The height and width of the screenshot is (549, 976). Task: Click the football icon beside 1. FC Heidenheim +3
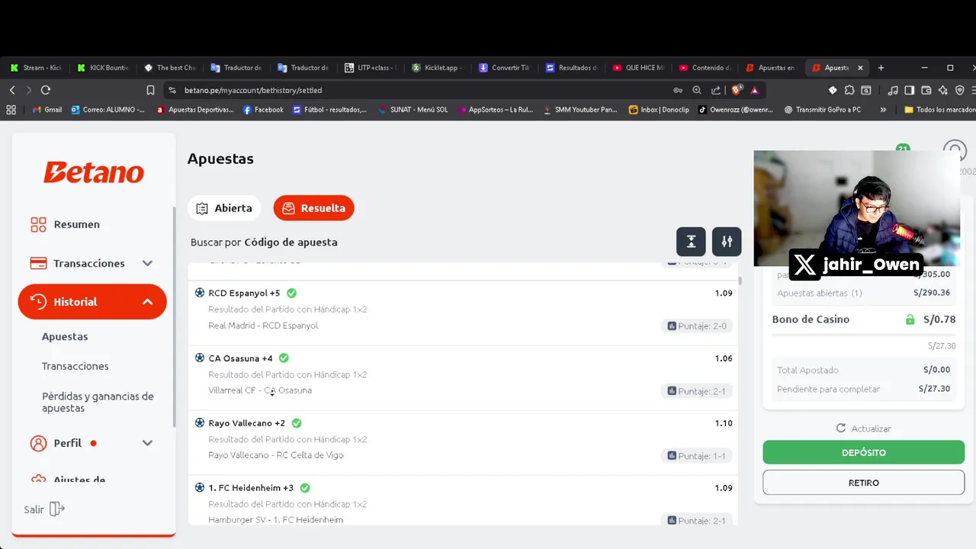coord(200,487)
